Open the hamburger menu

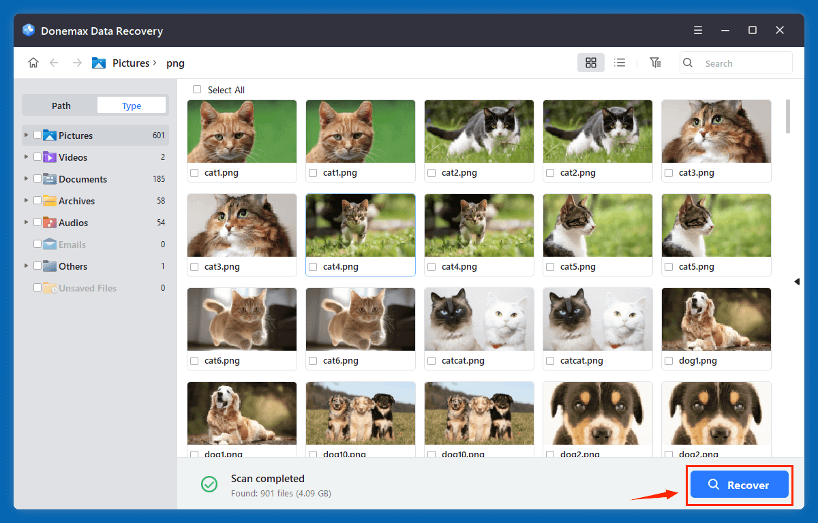697,30
